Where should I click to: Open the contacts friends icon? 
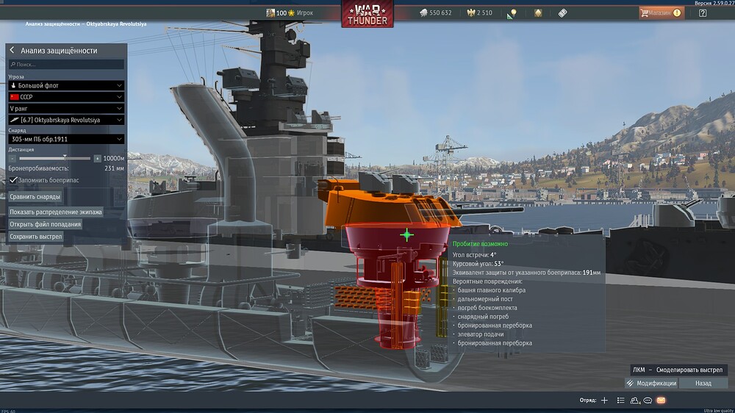tap(635, 401)
